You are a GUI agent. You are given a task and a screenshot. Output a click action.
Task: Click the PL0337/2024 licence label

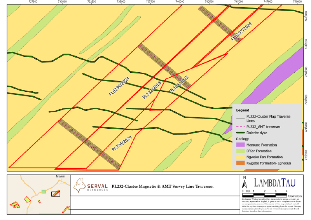point(241,31)
